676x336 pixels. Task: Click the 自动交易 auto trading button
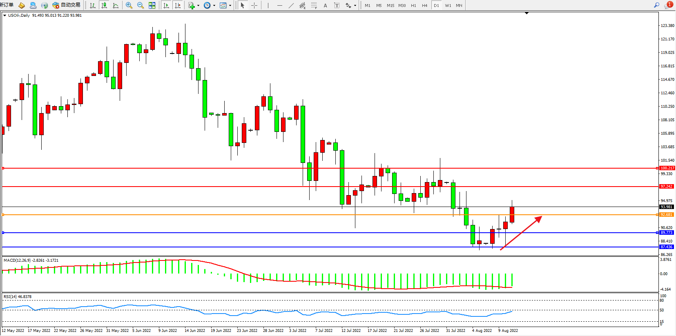point(67,5)
